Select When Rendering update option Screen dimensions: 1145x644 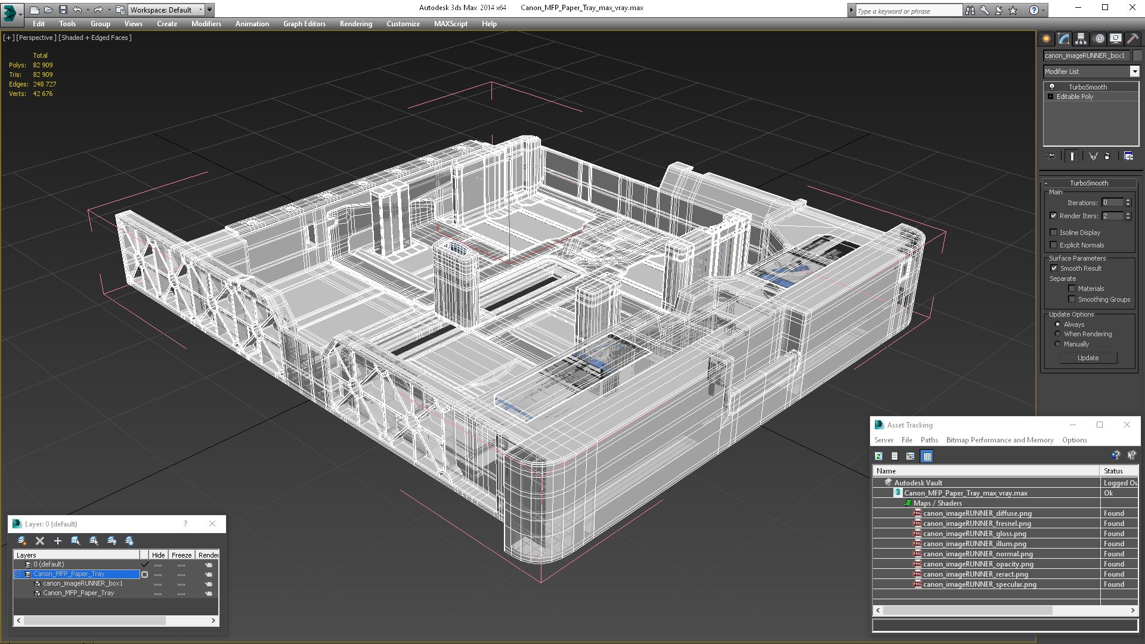pyautogui.click(x=1057, y=334)
